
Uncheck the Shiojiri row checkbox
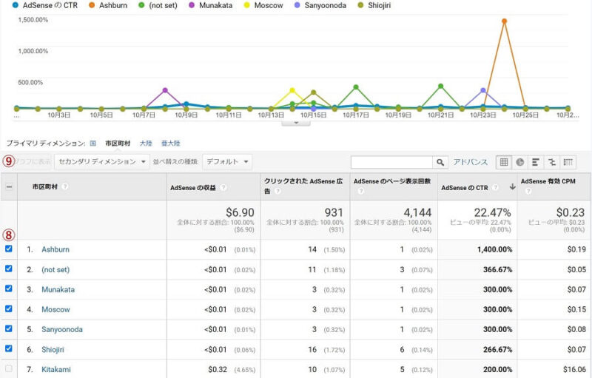(x=9, y=348)
